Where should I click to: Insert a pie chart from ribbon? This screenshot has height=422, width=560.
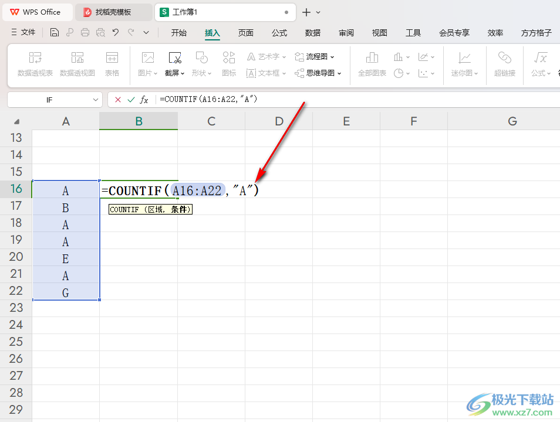[402, 73]
